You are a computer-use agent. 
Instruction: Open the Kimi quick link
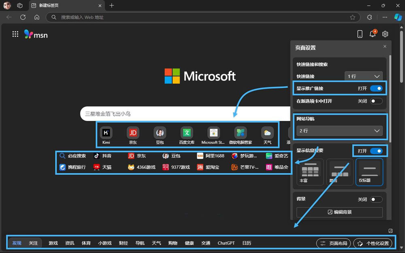click(106, 135)
